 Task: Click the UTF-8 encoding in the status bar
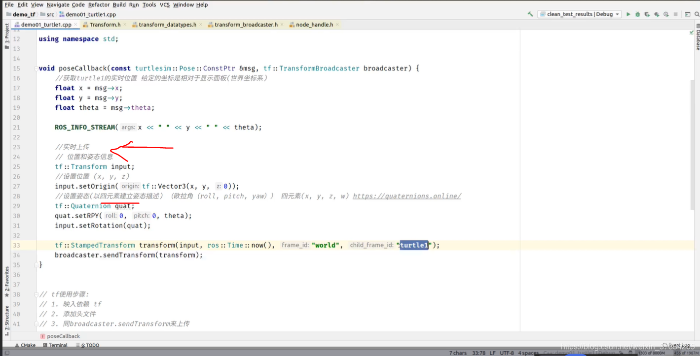coord(507,353)
